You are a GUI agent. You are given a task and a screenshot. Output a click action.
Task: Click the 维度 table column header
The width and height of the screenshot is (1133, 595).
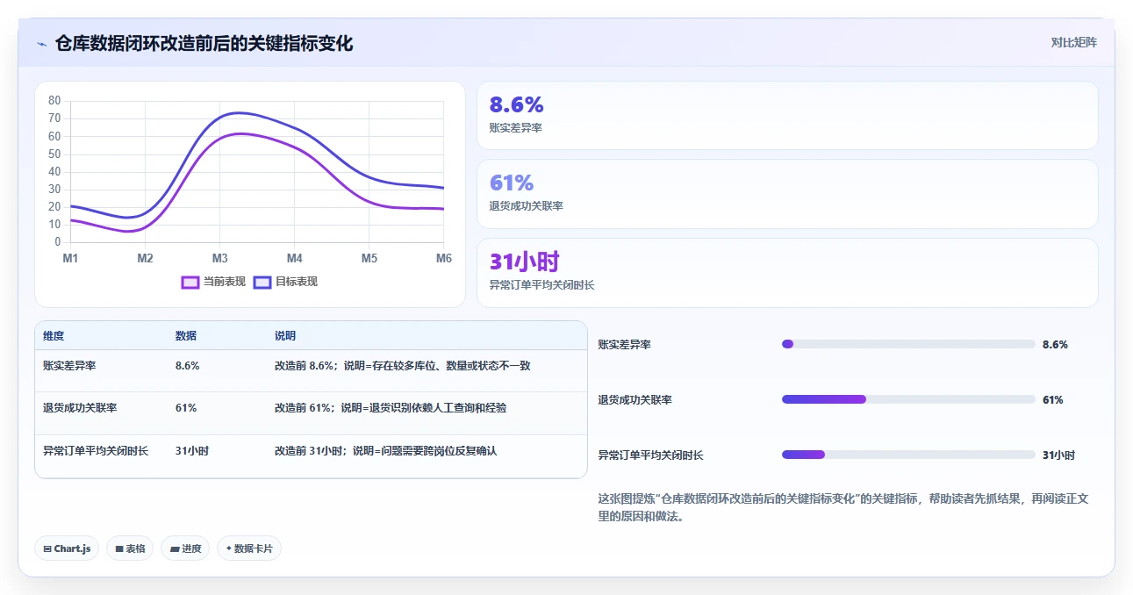point(54,336)
